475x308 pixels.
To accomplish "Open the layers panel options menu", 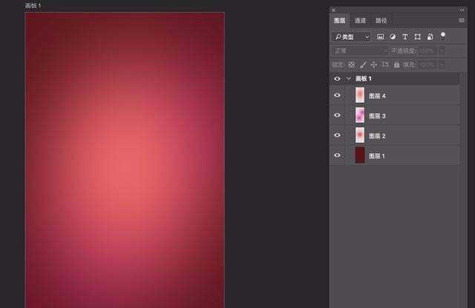I will click(x=461, y=21).
